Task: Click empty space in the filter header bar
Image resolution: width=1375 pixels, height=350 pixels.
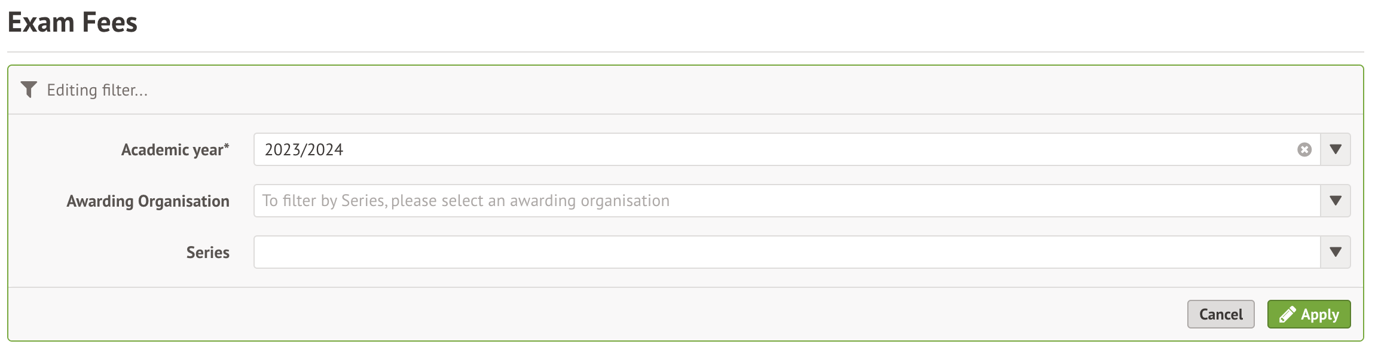Action: pyautogui.click(x=717, y=90)
